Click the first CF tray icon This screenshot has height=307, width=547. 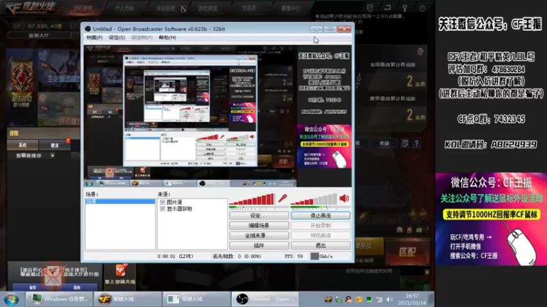[x=328, y=299]
